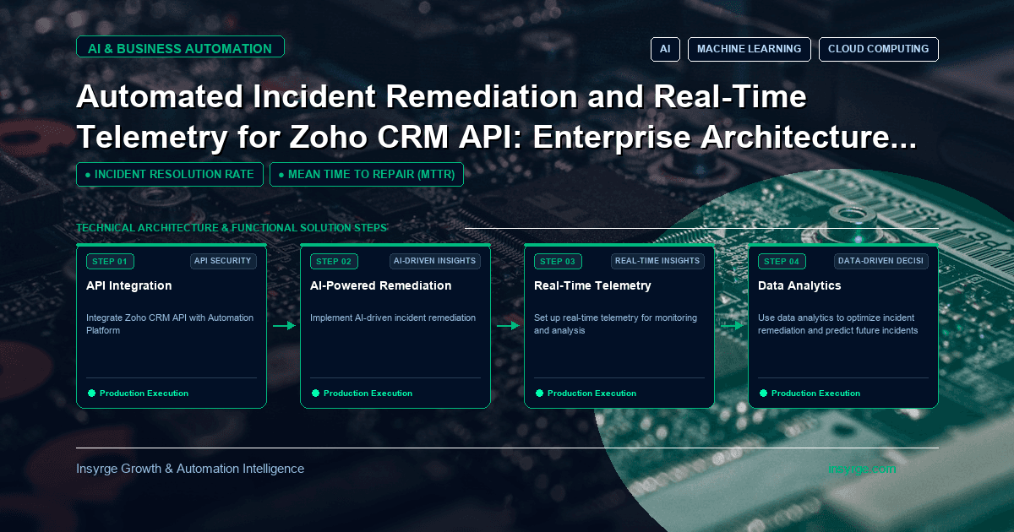Click the AI & Business Automation category badge
Screen dimensions: 1014x532
(180, 48)
